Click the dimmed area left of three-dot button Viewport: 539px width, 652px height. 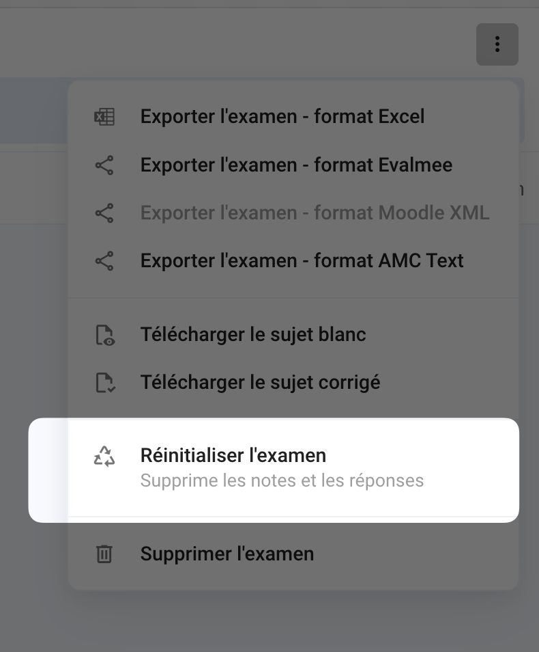coord(239,41)
